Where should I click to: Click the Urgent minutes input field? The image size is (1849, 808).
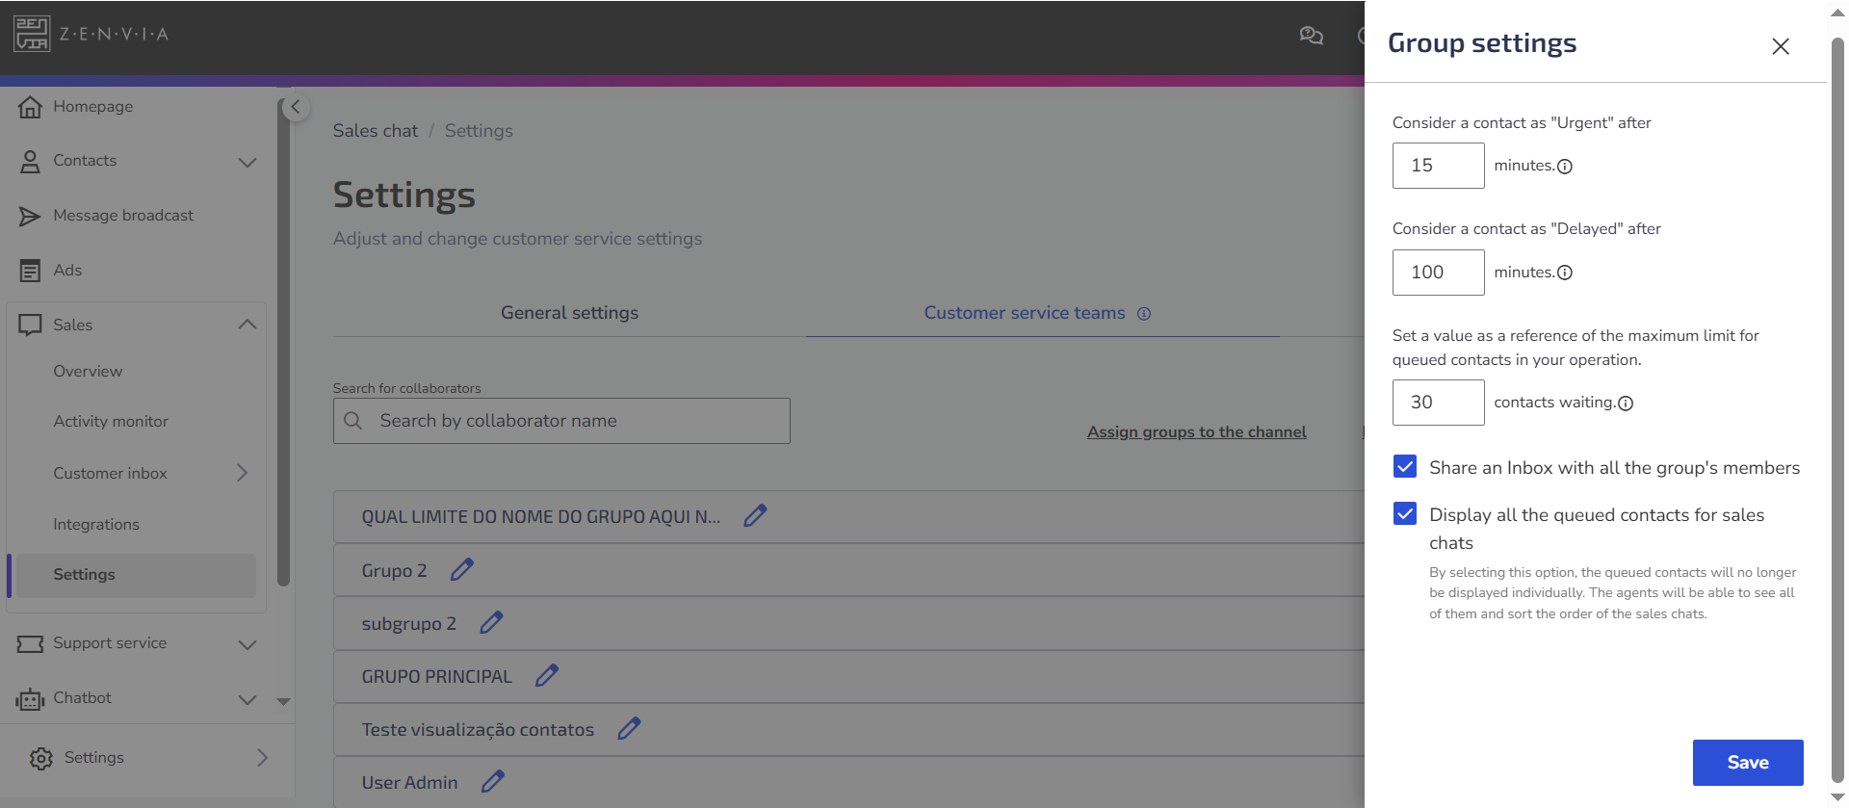click(x=1438, y=166)
